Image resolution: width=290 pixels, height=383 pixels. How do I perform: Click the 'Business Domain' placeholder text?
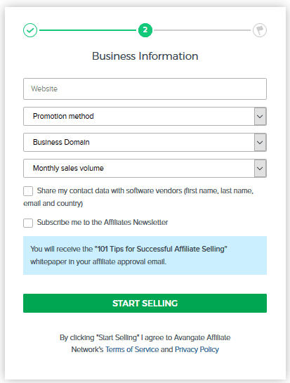[x=61, y=142]
